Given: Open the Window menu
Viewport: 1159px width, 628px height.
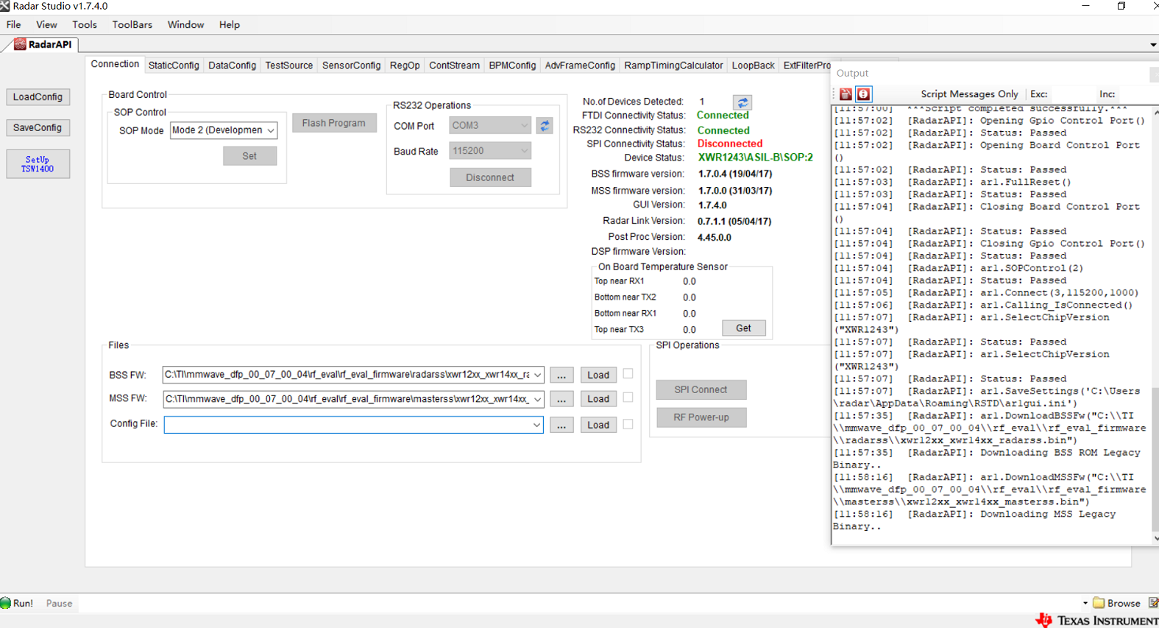Looking at the screenshot, I should [x=185, y=24].
